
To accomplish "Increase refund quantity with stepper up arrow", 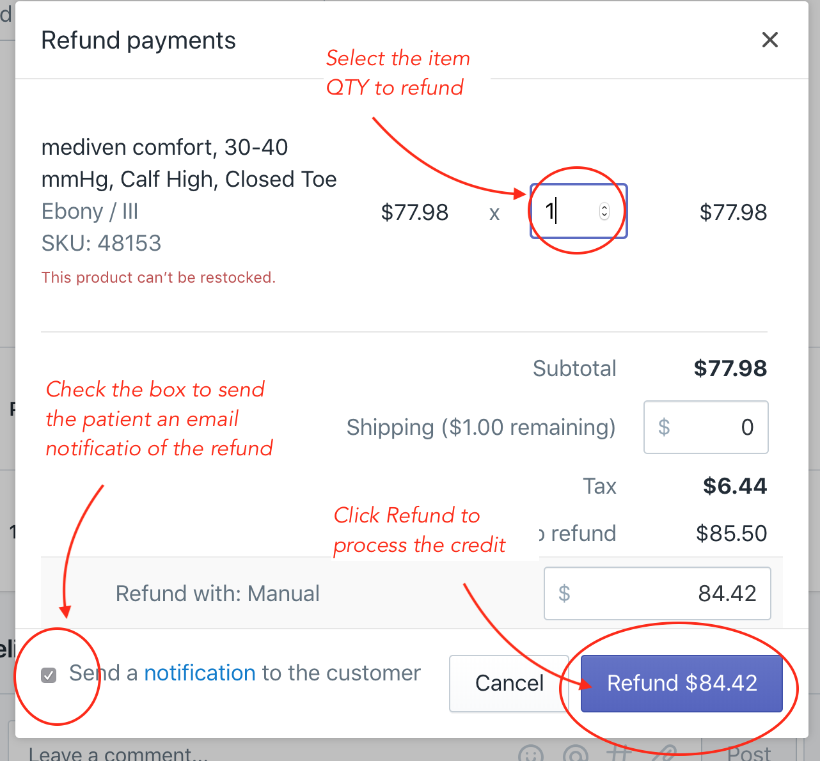I will [604, 208].
